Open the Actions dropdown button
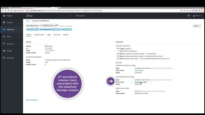The height and width of the screenshot is (115, 205). [x=197, y=26]
